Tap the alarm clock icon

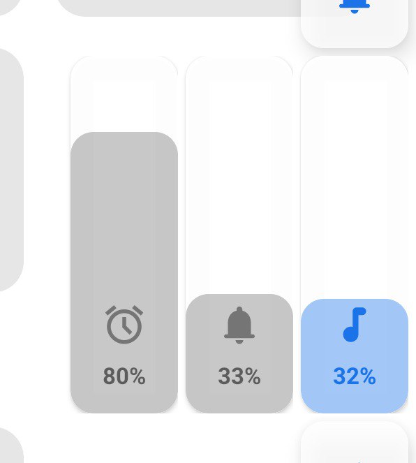pos(124,325)
